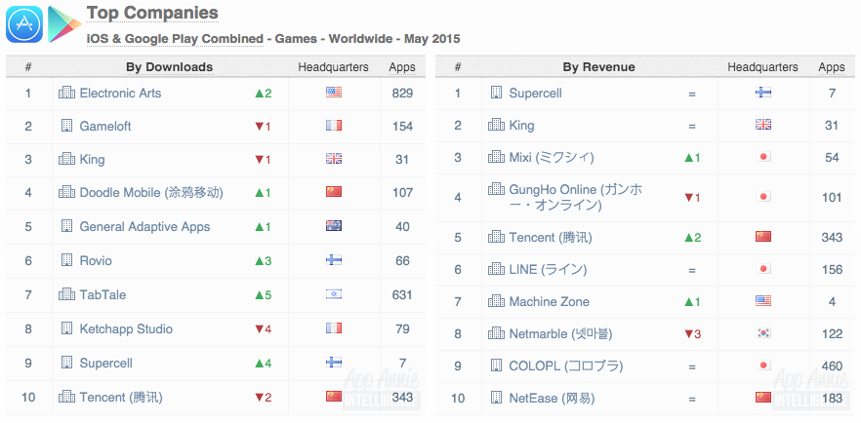Click the South Korea flag in Netmarble row

(762, 333)
